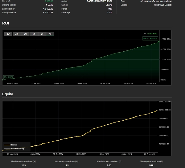Viewport: 185px width, 168px height.
Task: Switch ROI chart to 1m range
Action: [x=17, y=34]
